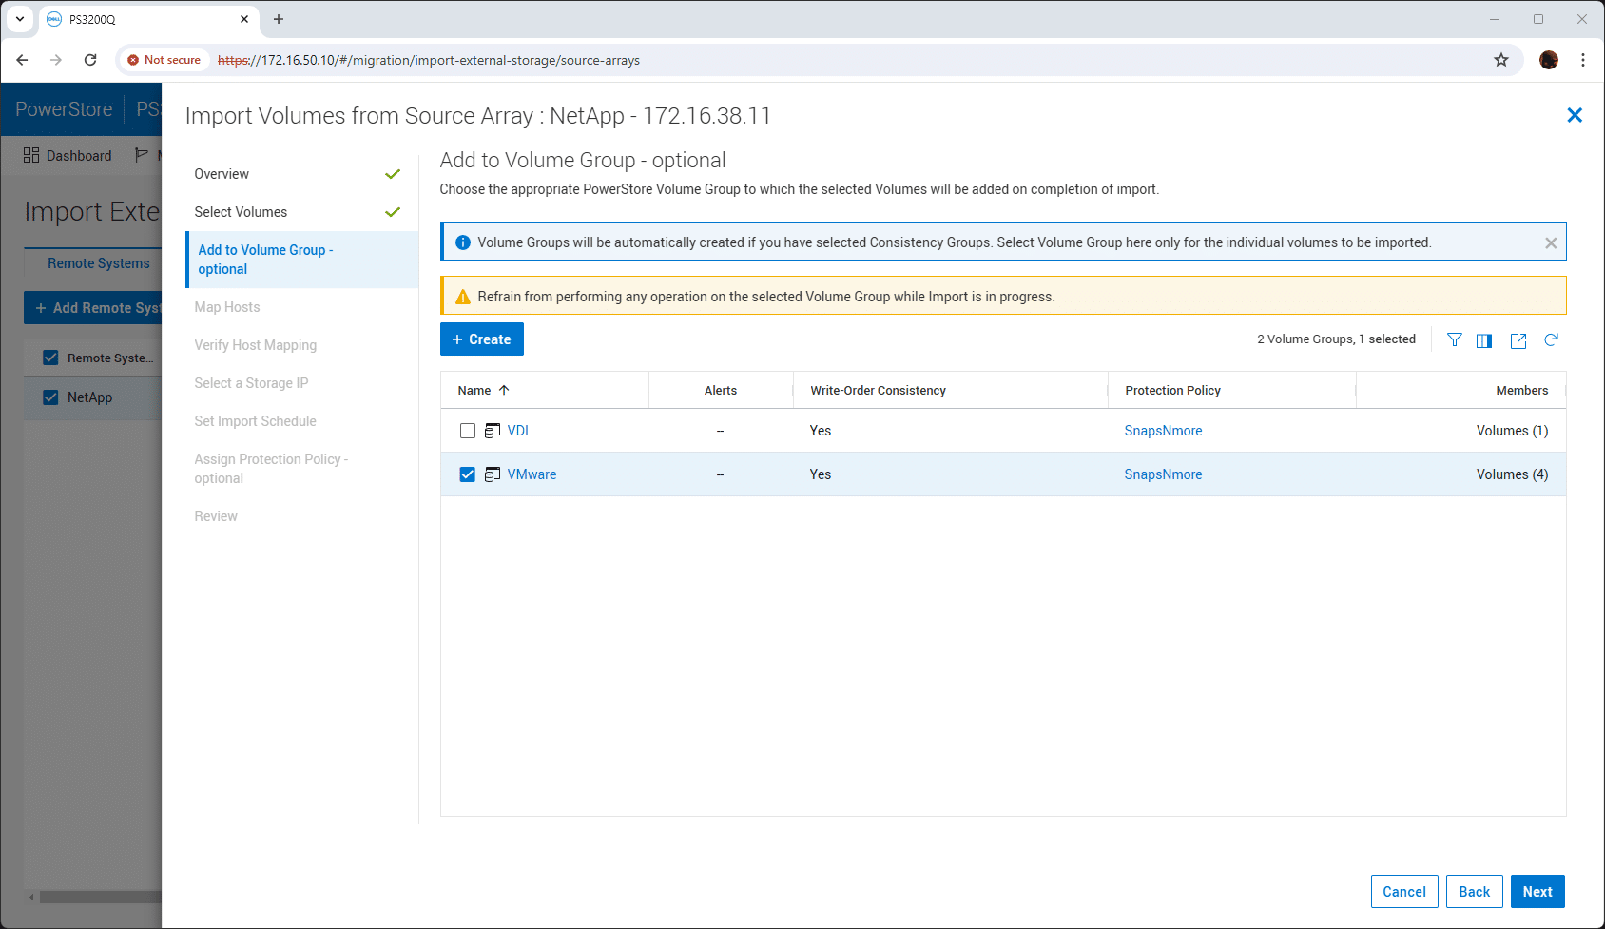Uncheck the VMware volume group checkbox
This screenshot has width=1605, height=929.
(x=468, y=474)
